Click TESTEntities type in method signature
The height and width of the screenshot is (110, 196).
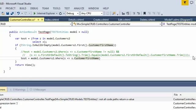[60, 32]
